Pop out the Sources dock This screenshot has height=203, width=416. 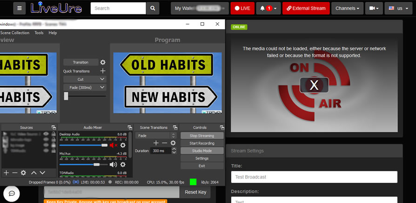coord(54,127)
